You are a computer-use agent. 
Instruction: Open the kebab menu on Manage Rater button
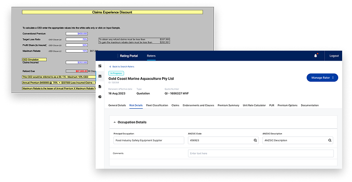[333, 78]
